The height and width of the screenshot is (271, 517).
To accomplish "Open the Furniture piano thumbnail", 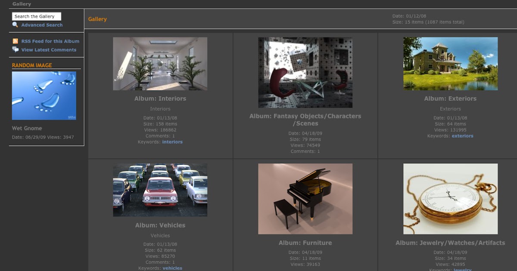I will click(x=305, y=199).
